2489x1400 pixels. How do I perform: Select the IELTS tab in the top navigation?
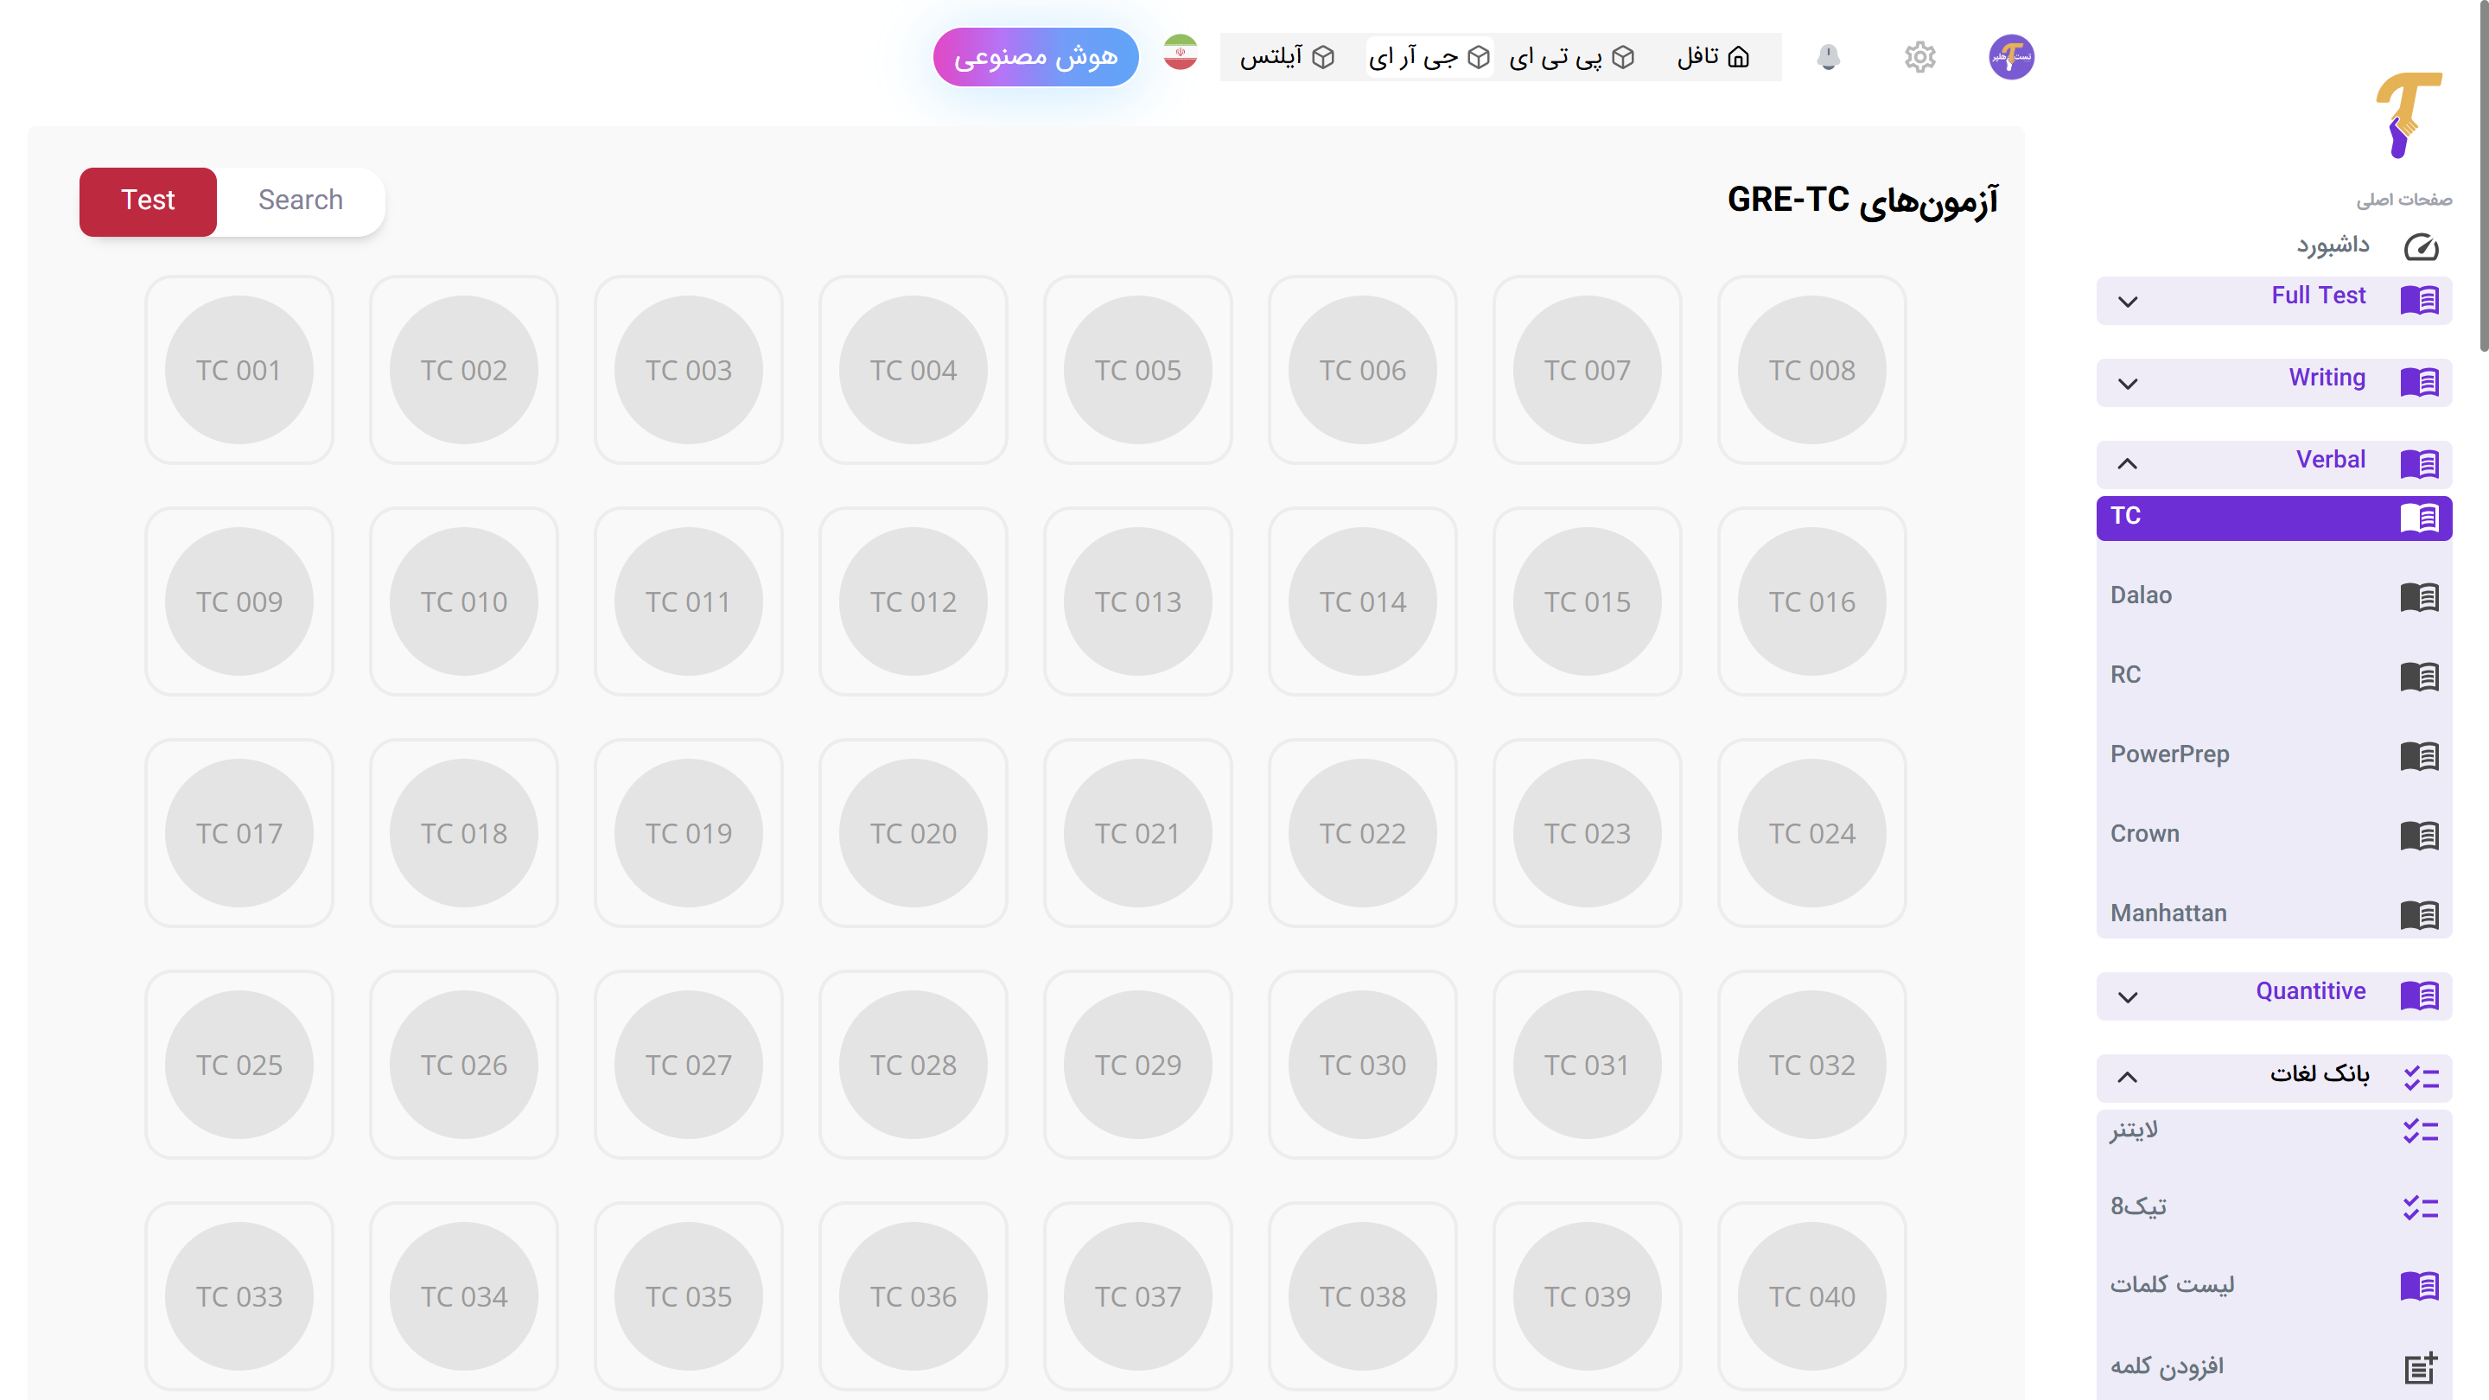[x=1287, y=57]
